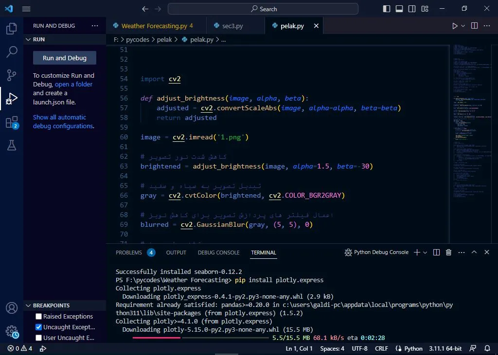498x355 pixels.
Task: Open the new terminal launch profile dropdown
Action: 425,253
